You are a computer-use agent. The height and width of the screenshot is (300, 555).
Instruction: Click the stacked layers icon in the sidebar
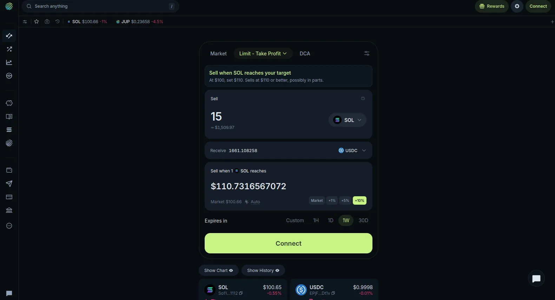click(9, 130)
